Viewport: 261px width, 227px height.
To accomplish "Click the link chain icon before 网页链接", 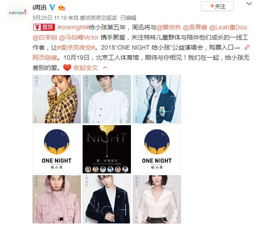I will point(246,47).
